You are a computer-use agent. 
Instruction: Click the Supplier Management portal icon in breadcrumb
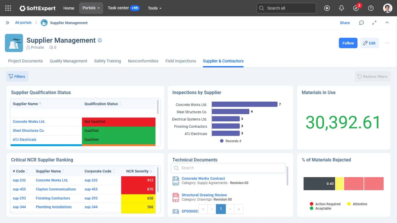coord(44,23)
